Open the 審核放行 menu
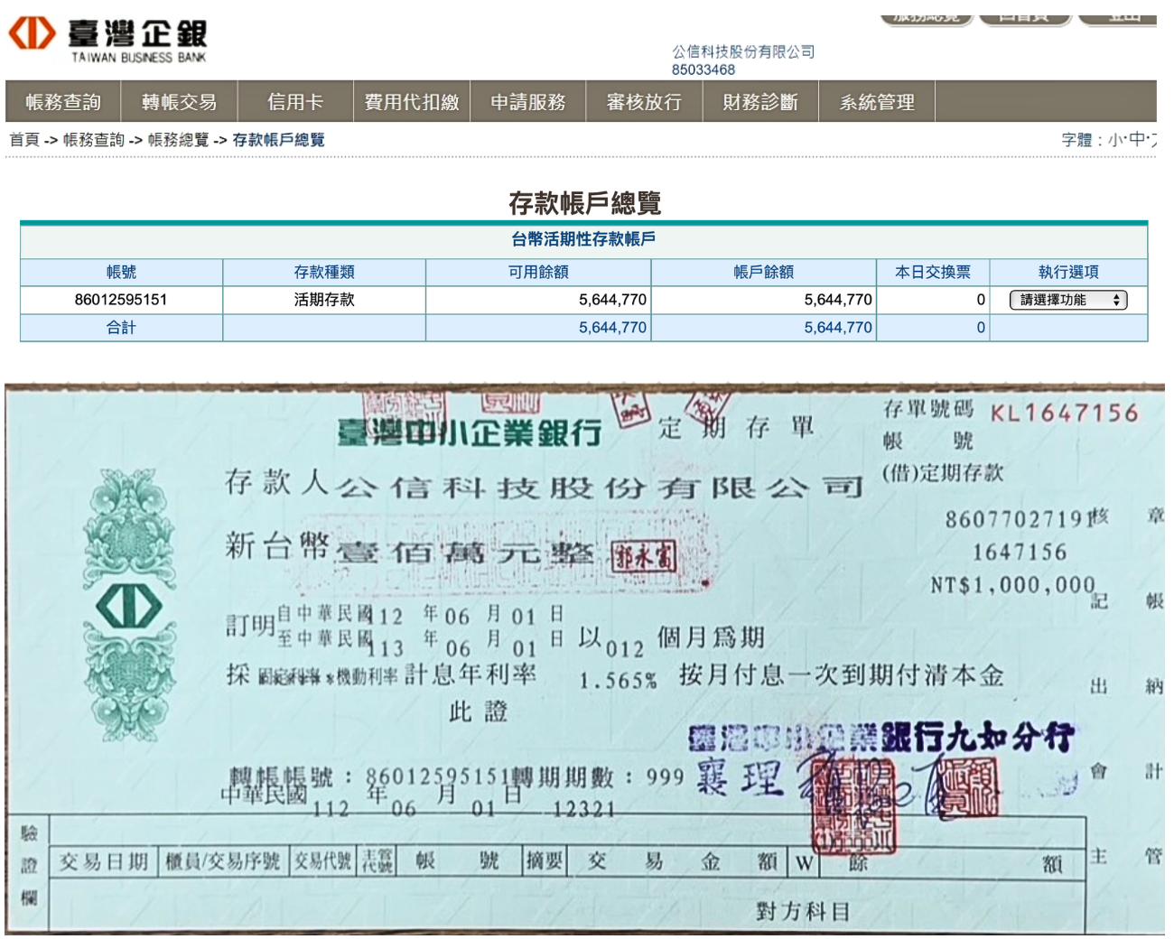This screenshot has width=1174, height=939. (x=644, y=101)
